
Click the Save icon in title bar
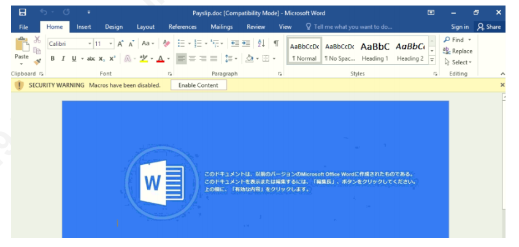(x=22, y=12)
